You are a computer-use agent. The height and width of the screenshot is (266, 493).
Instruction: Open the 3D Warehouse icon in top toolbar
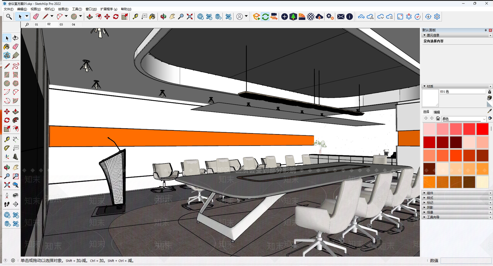click(201, 17)
